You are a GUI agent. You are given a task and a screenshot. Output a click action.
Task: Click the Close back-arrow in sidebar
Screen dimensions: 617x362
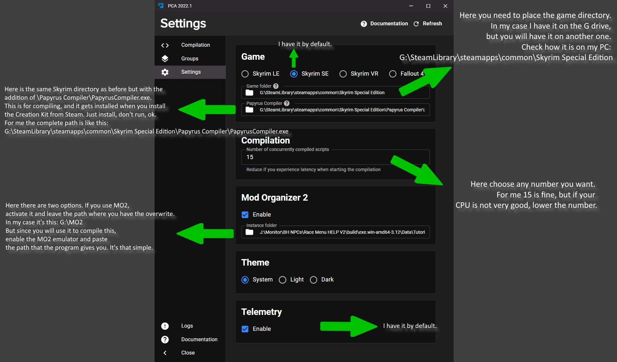(x=165, y=353)
